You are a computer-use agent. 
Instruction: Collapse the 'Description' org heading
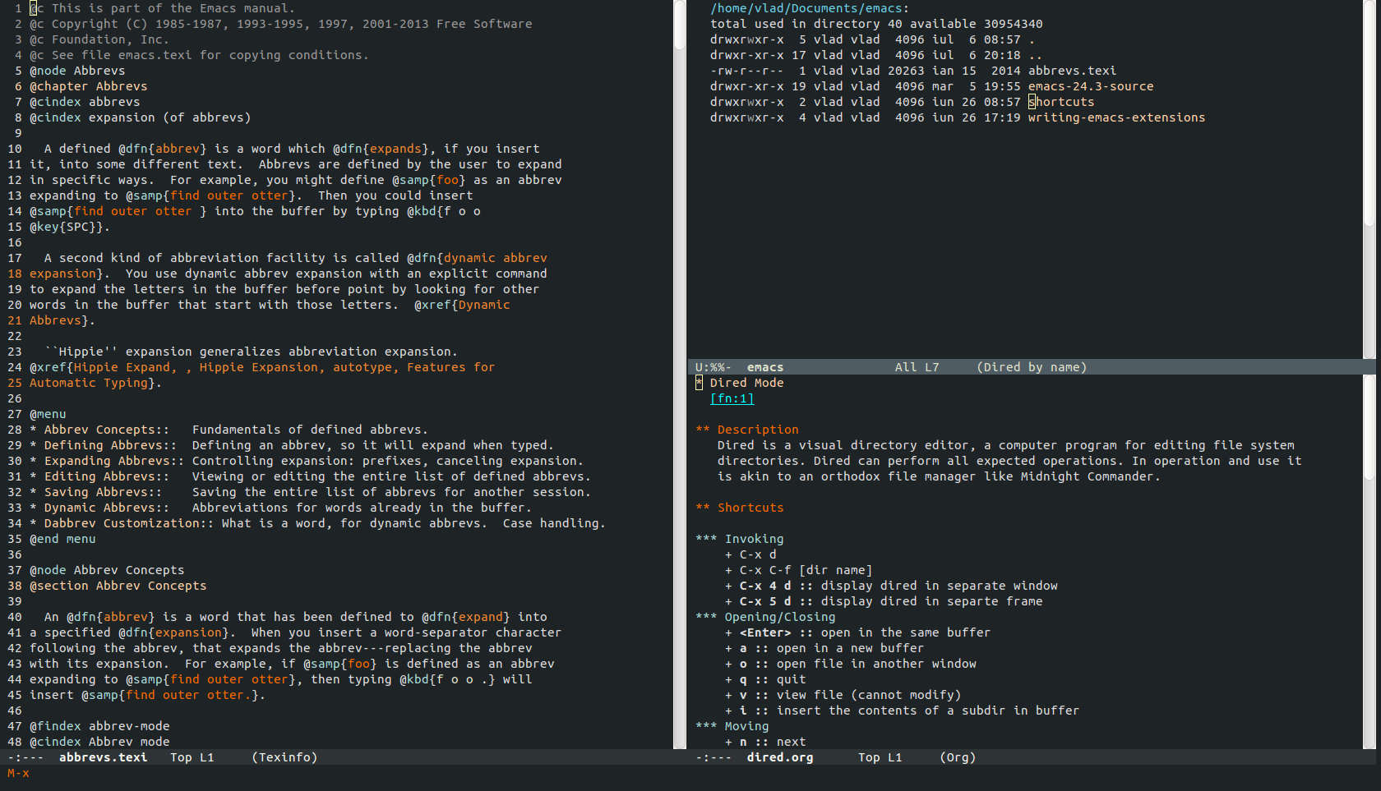[x=746, y=430]
